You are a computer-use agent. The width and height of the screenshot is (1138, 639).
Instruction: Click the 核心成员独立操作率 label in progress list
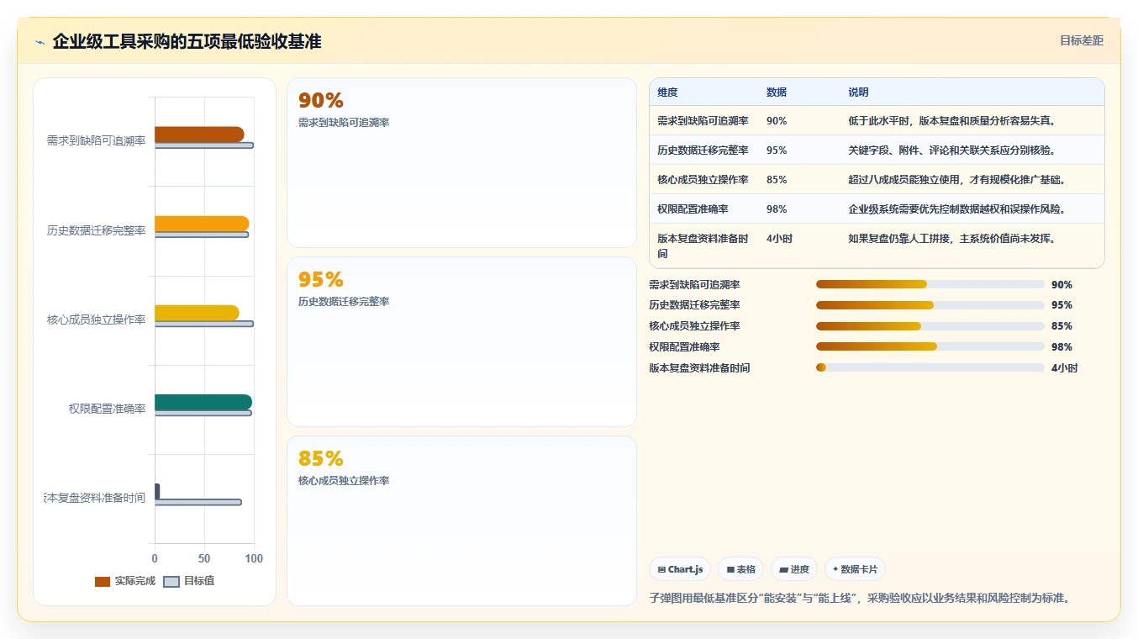(694, 326)
